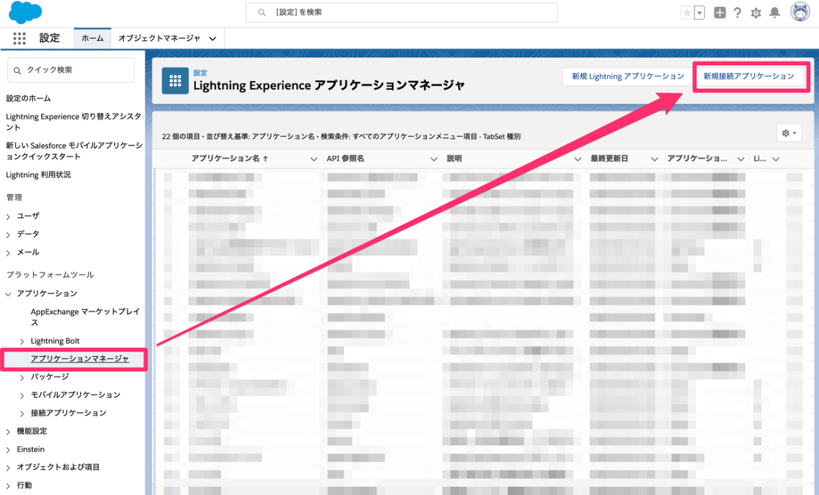The height and width of the screenshot is (495, 819).
Task: Open 設定のホーム in sidebar
Action: [x=28, y=98]
